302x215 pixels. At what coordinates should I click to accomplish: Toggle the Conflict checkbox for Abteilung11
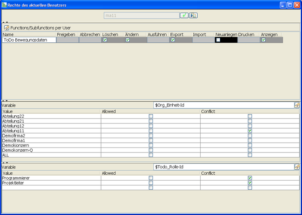click(250, 131)
